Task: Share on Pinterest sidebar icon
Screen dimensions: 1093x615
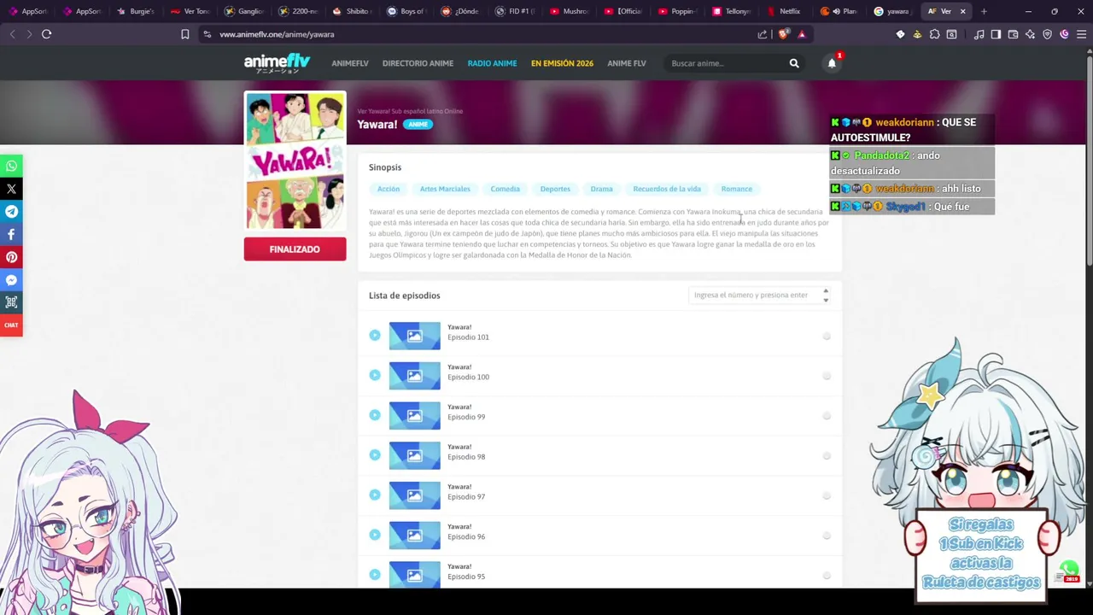Action: (11, 257)
